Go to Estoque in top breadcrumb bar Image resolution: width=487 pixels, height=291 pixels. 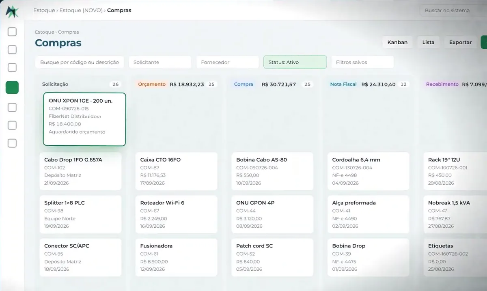click(44, 10)
